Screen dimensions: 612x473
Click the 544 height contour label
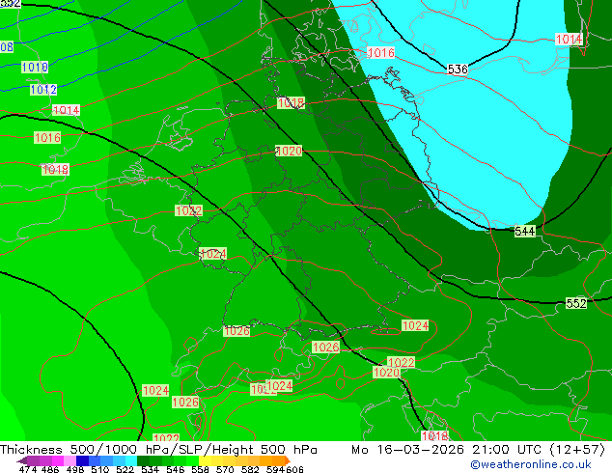524,232
